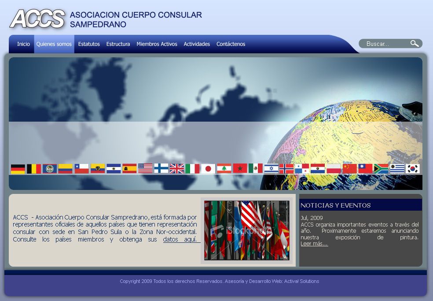Open Miembros Activos page
Screen dimensions: 433x301
[x=157, y=44]
